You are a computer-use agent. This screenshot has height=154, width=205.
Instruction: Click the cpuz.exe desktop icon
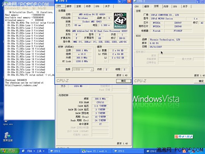(8, 123)
